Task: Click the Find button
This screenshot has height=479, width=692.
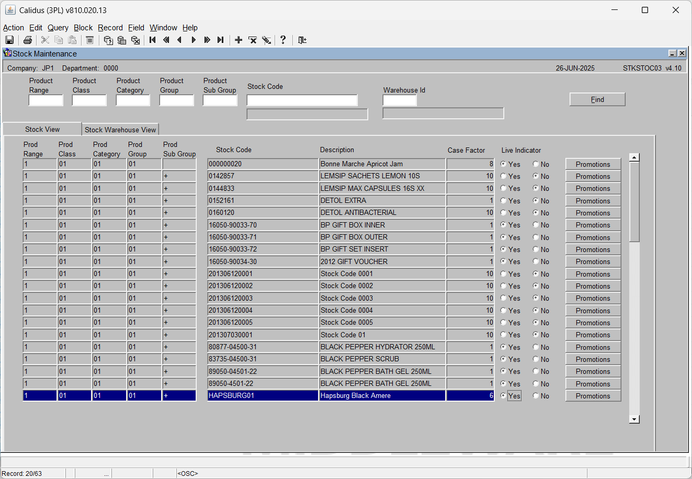Action: (597, 99)
